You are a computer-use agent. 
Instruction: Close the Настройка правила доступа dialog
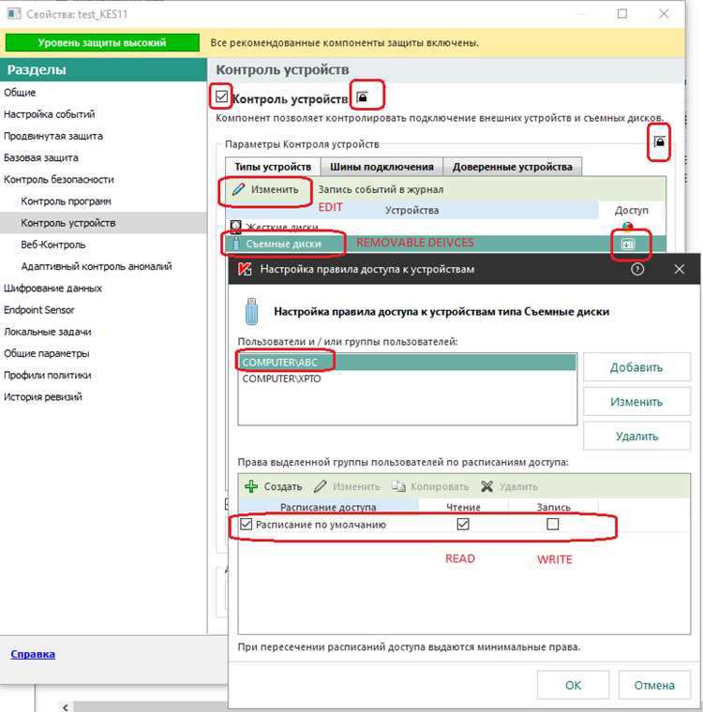679,269
